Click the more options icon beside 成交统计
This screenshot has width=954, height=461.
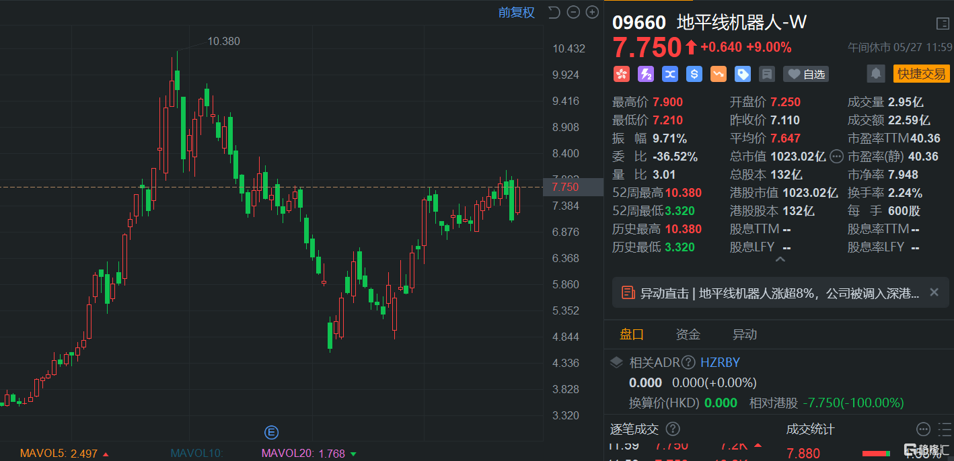[923, 429]
